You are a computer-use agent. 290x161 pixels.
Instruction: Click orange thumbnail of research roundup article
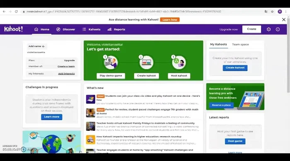click(91, 140)
